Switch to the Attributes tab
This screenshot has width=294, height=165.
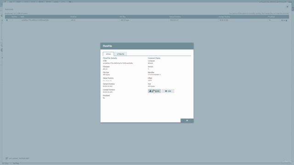[x=120, y=54]
